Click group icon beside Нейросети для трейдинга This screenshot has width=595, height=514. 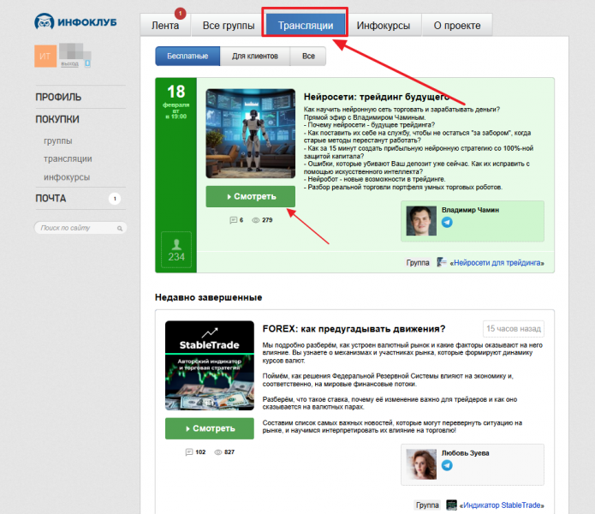[441, 262]
